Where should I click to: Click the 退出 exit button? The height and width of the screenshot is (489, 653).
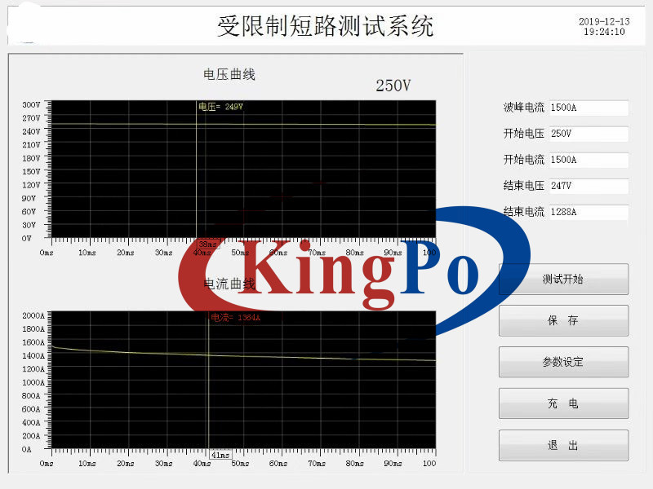[x=563, y=445]
